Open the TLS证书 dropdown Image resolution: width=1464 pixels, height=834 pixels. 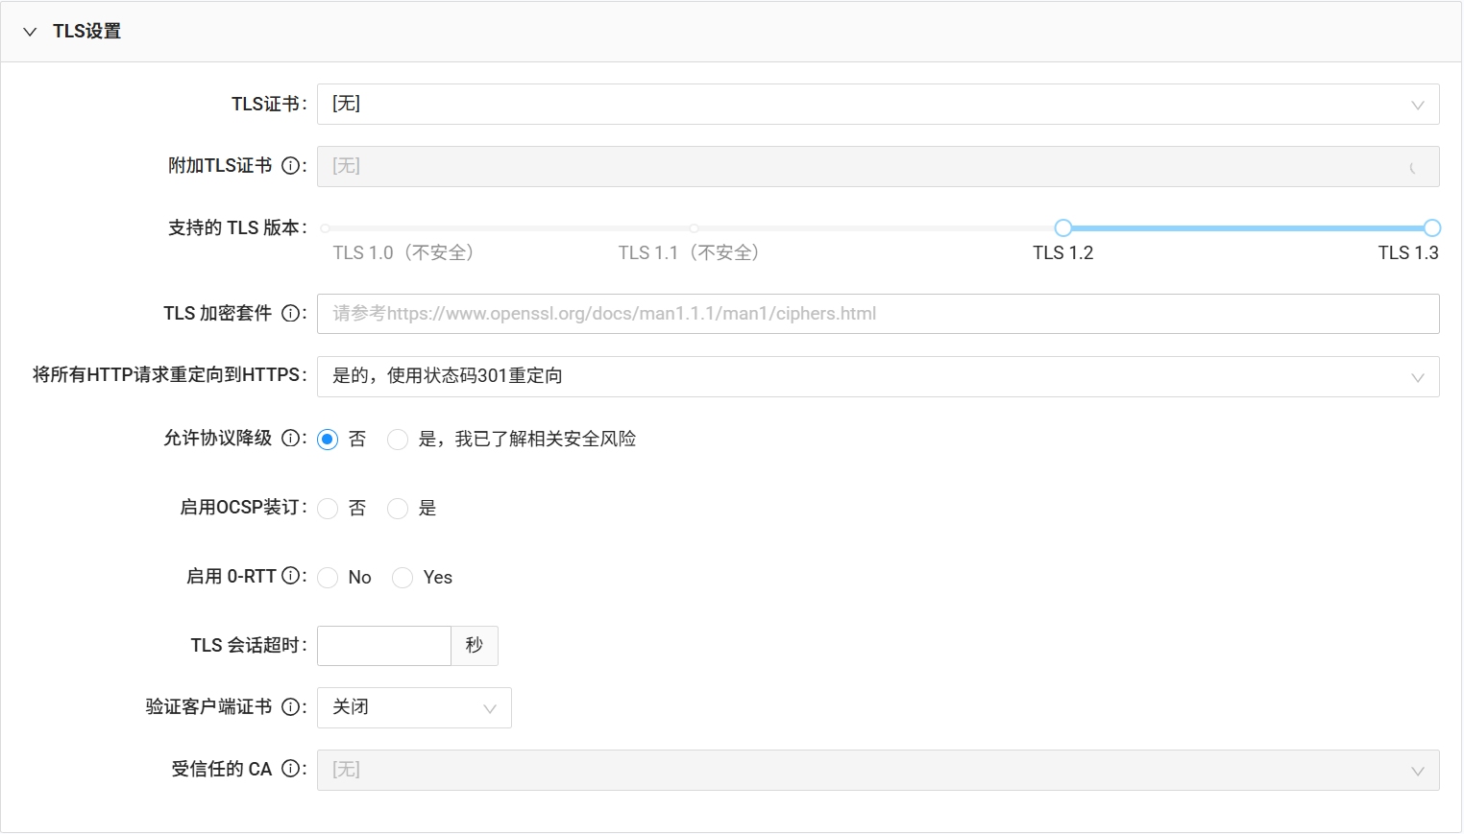(877, 104)
